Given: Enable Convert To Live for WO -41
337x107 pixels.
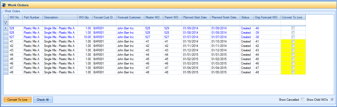Looking at the screenshot, I should [x=293, y=41].
